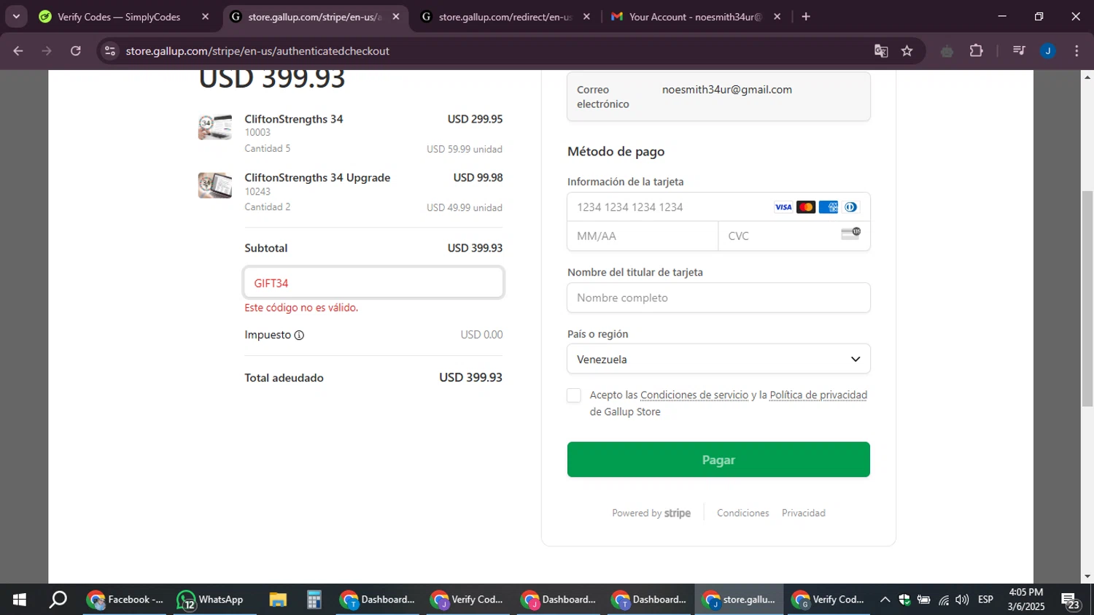Open WhatsApp from the taskbar
Image resolution: width=1094 pixels, height=615 pixels.
(211, 600)
